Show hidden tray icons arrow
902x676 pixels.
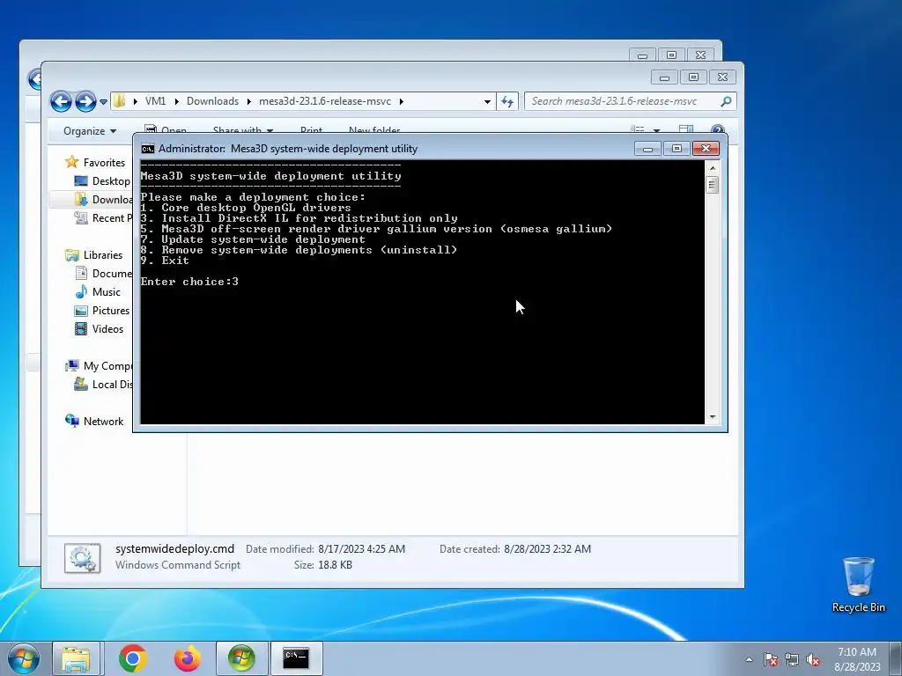(749, 659)
